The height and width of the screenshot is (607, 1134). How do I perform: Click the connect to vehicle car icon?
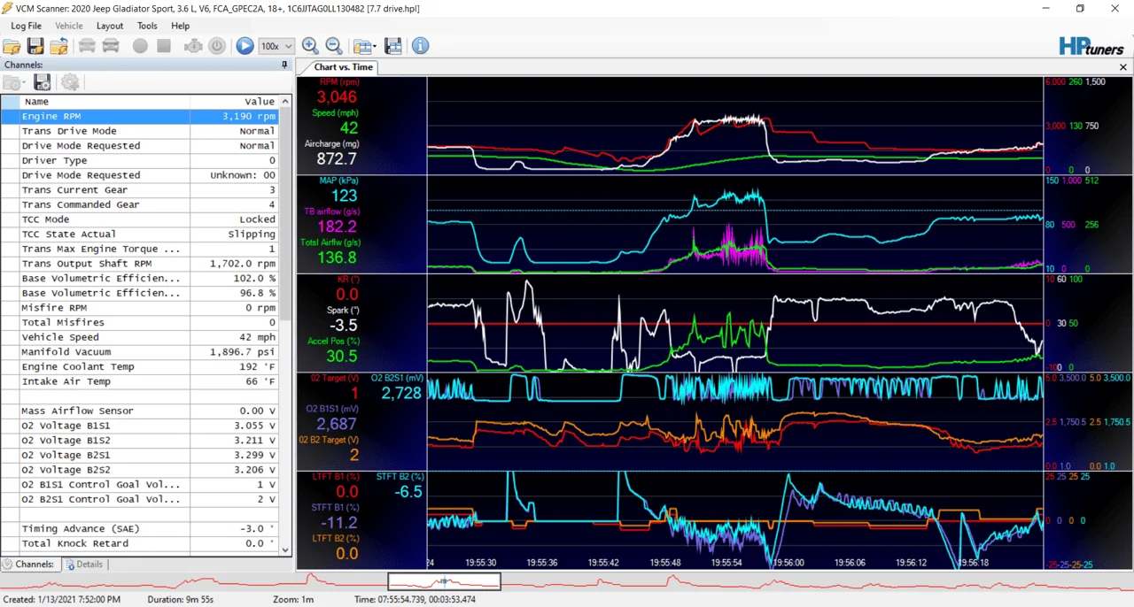[x=87, y=46]
